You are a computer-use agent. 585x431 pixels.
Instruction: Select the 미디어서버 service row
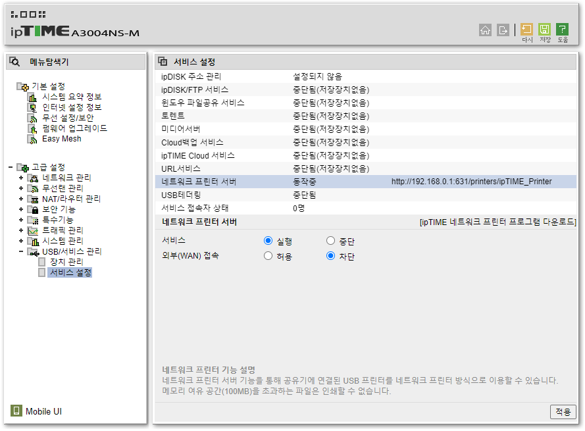click(366, 129)
